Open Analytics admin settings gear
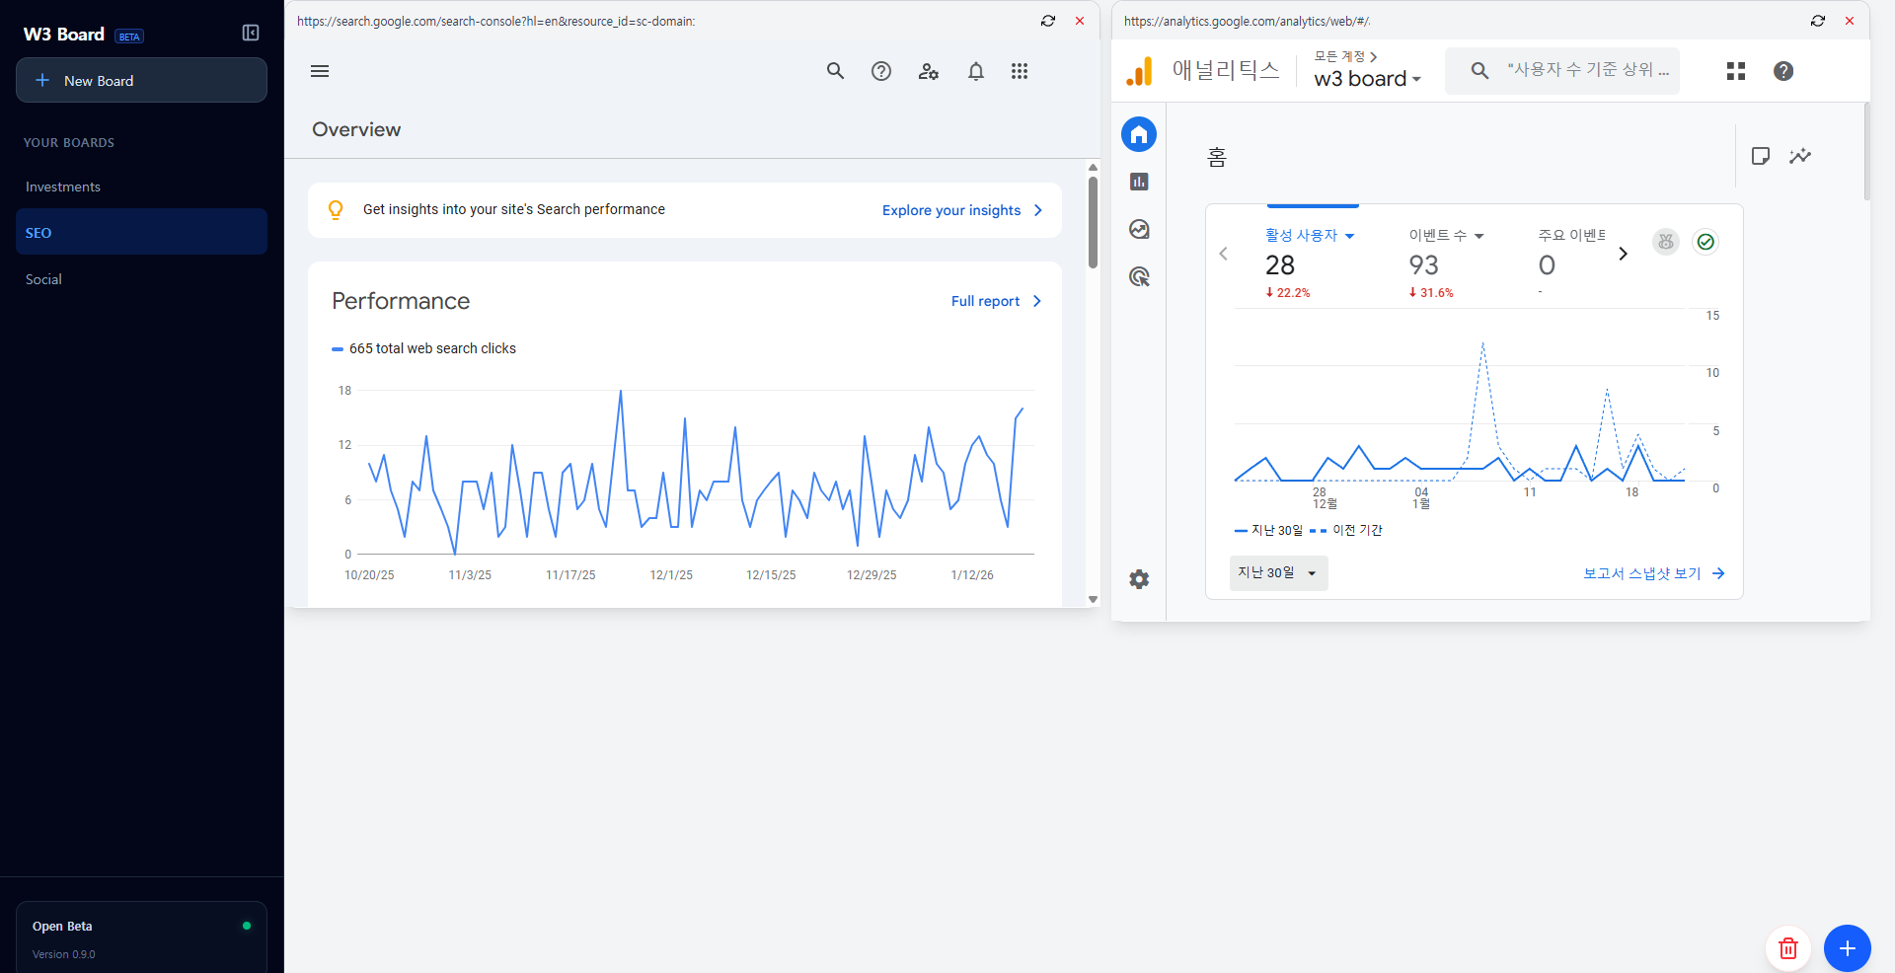This screenshot has width=1895, height=973. pos(1139,579)
